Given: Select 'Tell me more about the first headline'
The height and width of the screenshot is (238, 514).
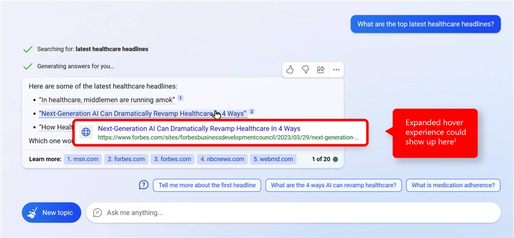Looking at the screenshot, I should (x=207, y=185).
